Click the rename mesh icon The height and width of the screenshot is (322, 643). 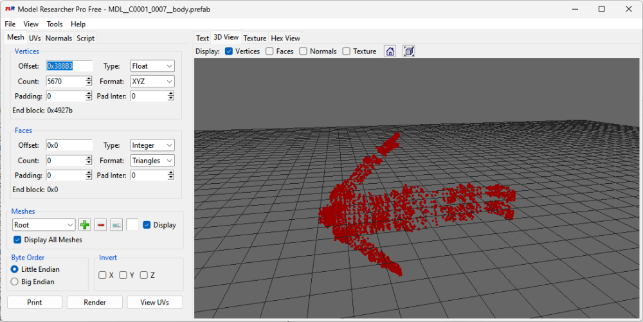(x=117, y=225)
